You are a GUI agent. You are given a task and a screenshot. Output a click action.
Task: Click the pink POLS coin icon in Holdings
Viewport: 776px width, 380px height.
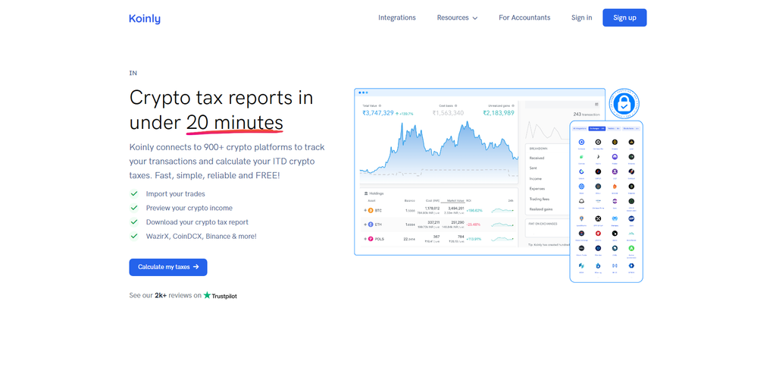pyautogui.click(x=371, y=239)
